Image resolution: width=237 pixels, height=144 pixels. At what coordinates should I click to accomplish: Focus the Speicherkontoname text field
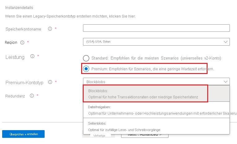(156, 28)
